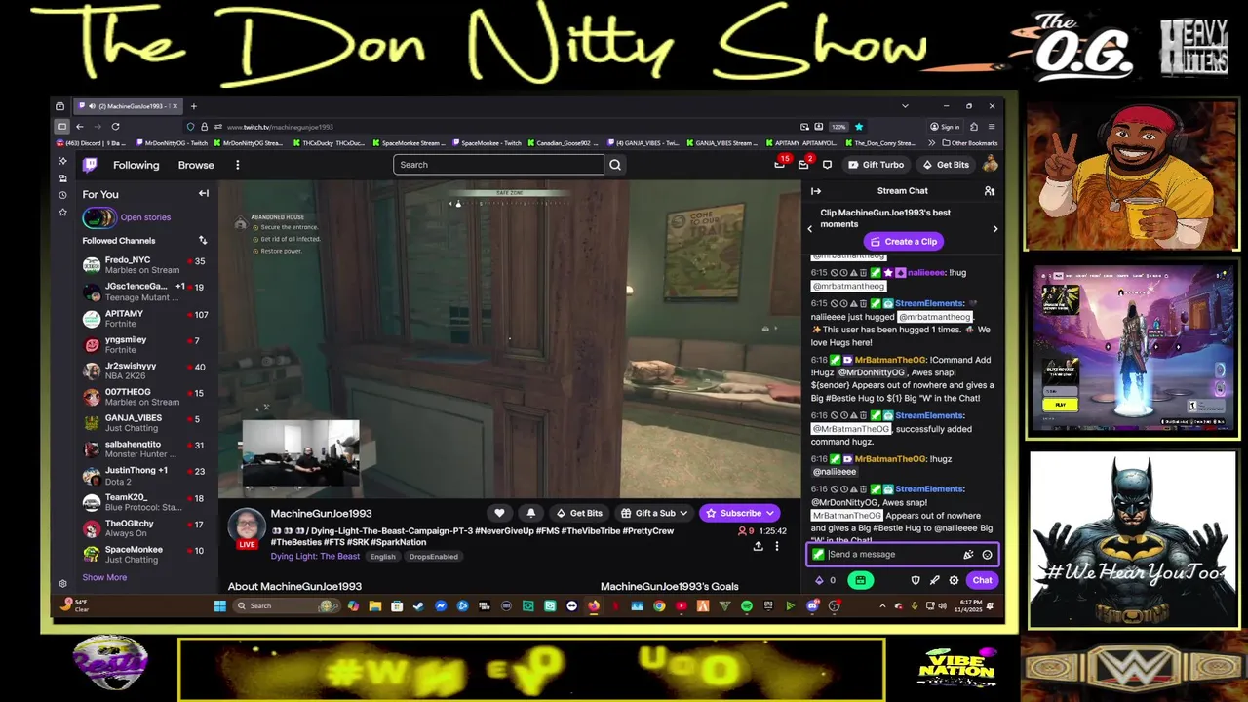Open Dying Light: The Beast category link

tap(315, 557)
